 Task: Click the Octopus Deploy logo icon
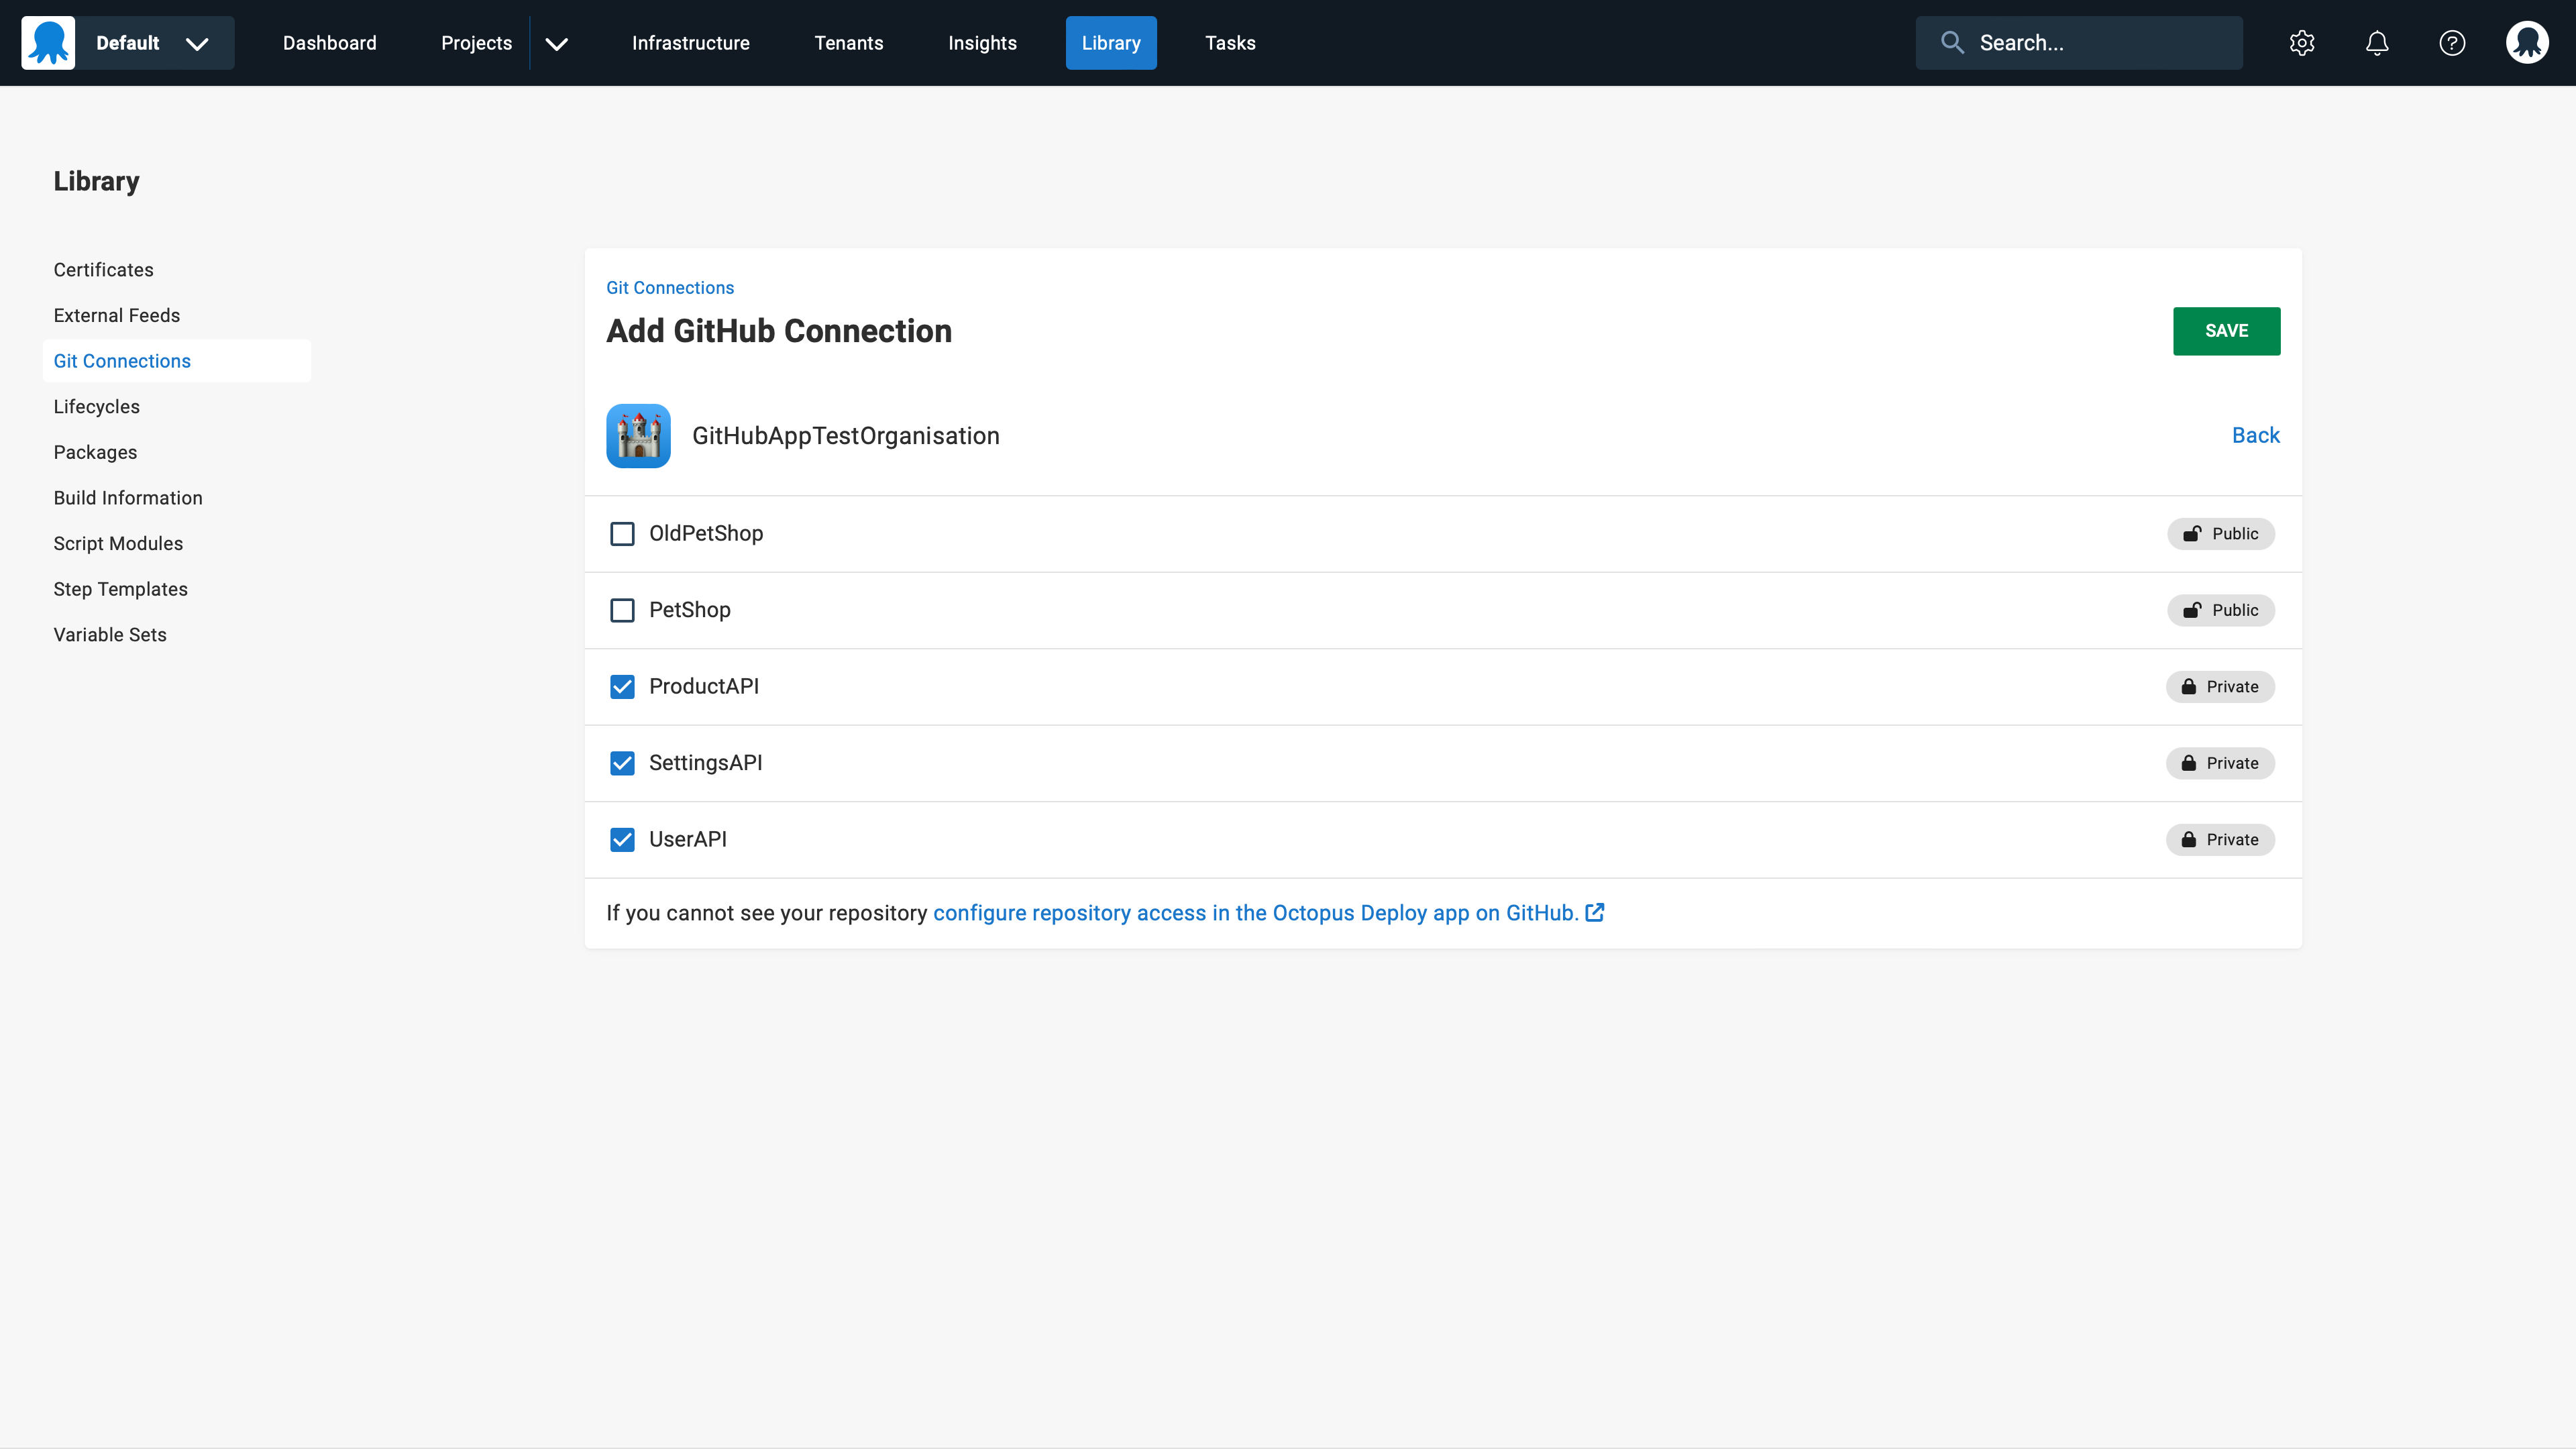coord(48,43)
